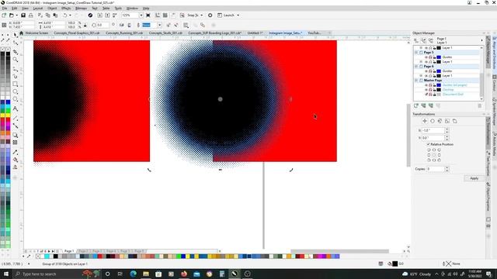Select the Size transformation icon
497x279 pixels.
pos(447,121)
